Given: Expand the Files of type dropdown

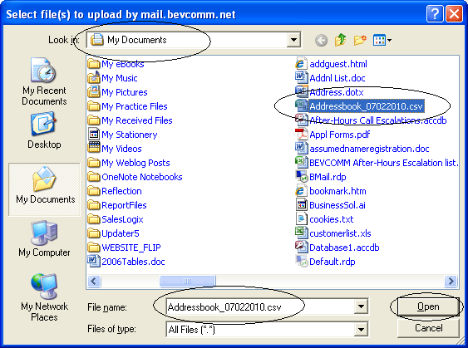Looking at the screenshot, I should click(361, 330).
